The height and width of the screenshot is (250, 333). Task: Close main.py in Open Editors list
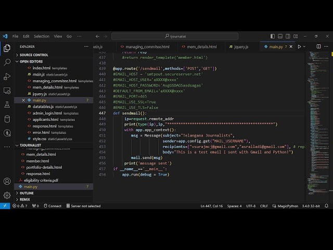23,100
